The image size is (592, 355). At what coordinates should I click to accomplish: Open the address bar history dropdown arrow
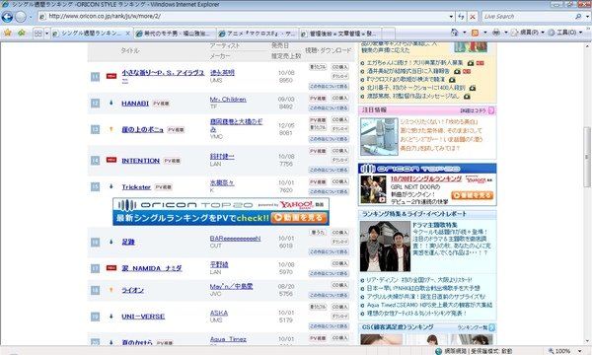click(451, 17)
